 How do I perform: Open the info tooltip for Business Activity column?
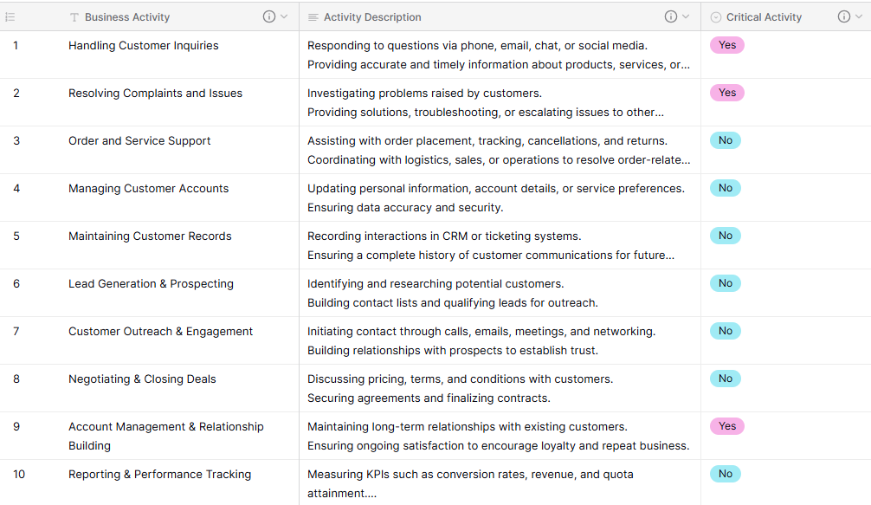269,16
